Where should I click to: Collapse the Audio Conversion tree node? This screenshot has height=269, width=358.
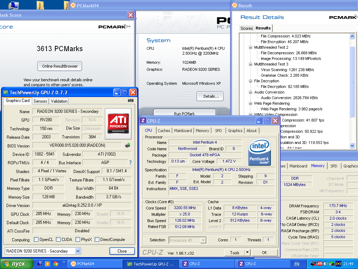pos(250,92)
